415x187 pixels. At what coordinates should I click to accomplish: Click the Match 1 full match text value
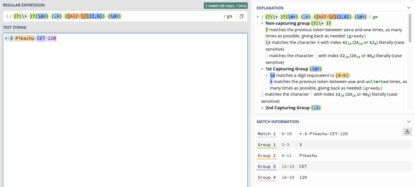click(323, 134)
